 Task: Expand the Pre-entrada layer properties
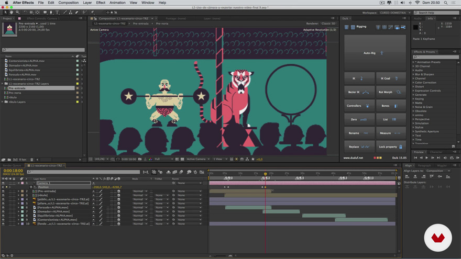(x=18, y=191)
